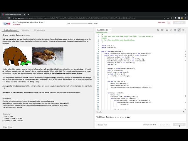
Task: Enable the Custom Input checkbox
Action: coord(97,125)
